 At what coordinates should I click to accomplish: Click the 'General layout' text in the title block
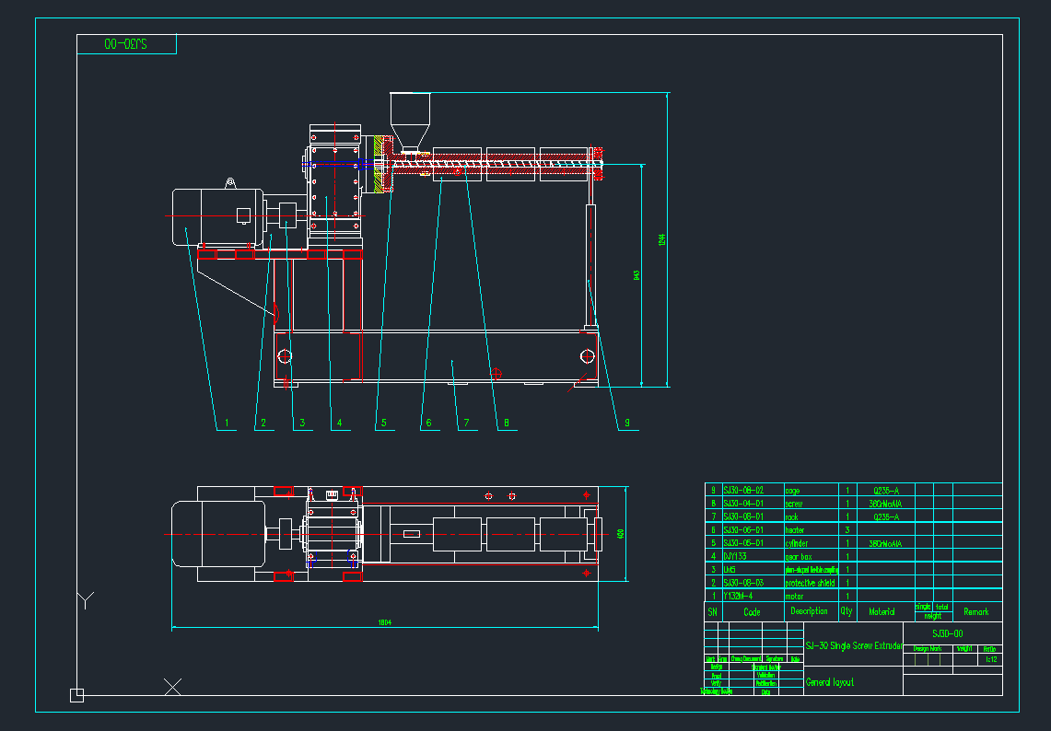click(x=830, y=682)
